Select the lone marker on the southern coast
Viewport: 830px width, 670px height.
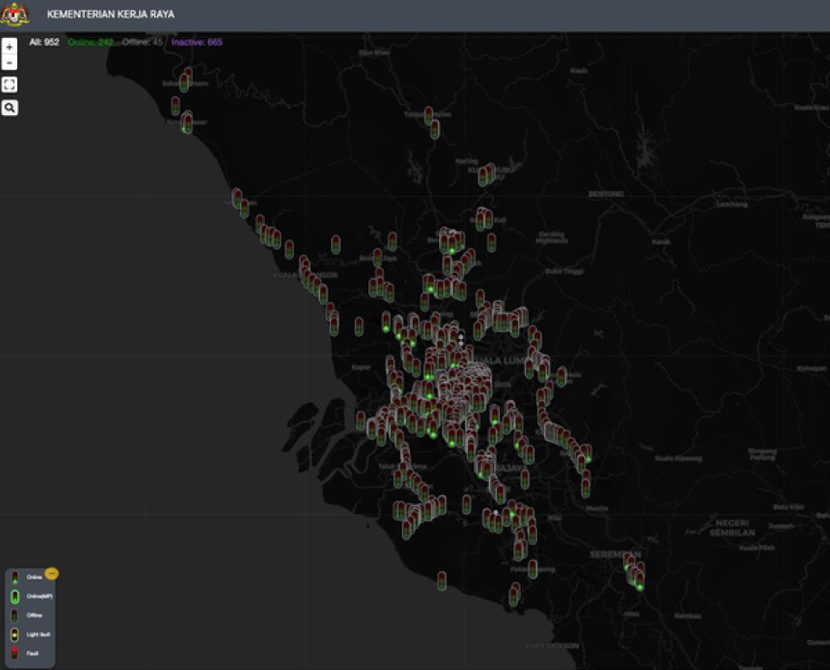point(442,580)
